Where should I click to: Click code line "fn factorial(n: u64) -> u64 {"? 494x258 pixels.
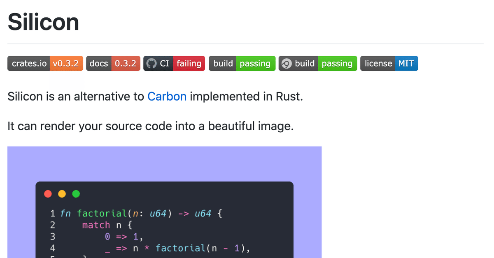tap(141, 213)
